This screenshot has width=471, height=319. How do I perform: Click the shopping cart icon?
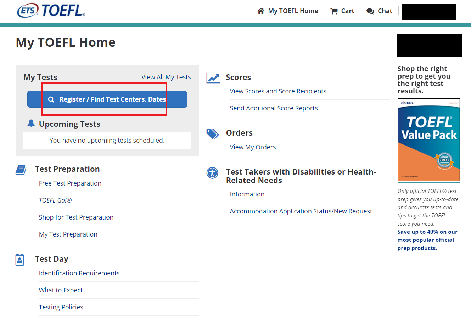(334, 11)
